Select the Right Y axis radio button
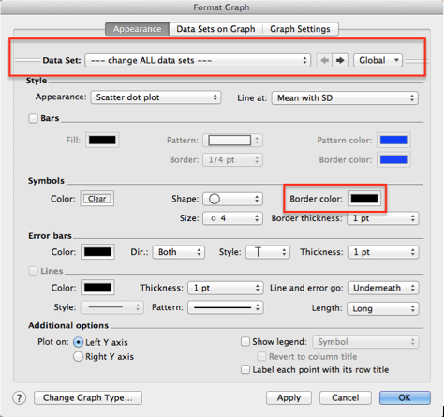The width and height of the screenshot is (445, 418). coord(78,356)
